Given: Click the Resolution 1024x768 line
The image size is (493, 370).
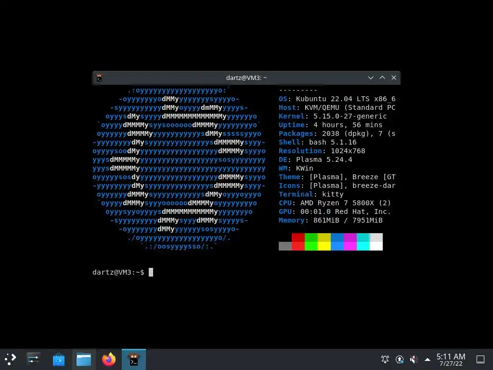Looking at the screenshot, I should pos(322,151).
